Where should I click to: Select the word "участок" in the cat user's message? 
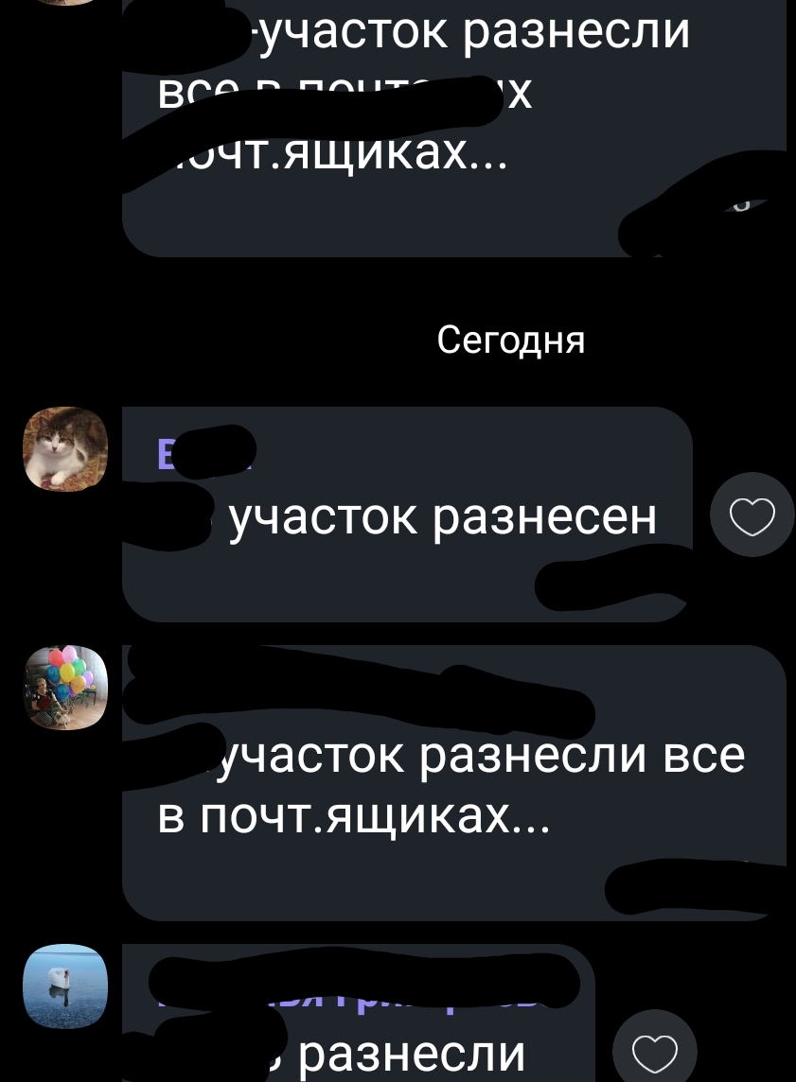coord(323,517)
